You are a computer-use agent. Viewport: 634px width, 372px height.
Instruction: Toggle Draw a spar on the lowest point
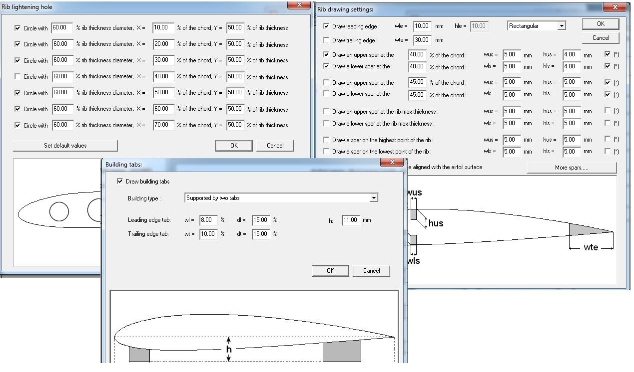coord(327,152)
